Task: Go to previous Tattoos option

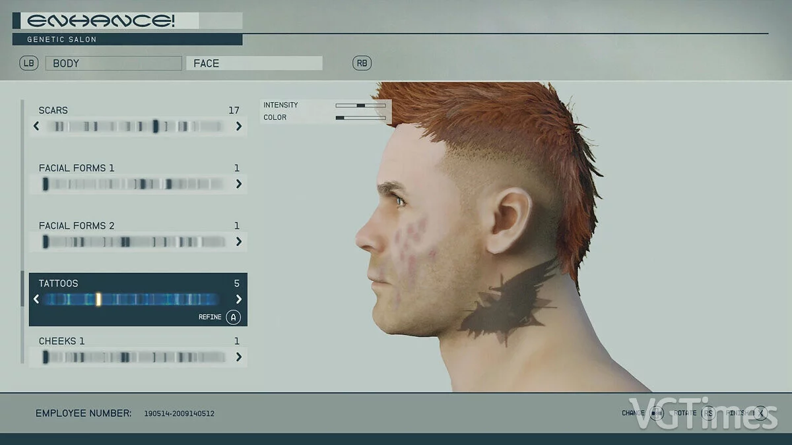Action: (x=36, y=299)
